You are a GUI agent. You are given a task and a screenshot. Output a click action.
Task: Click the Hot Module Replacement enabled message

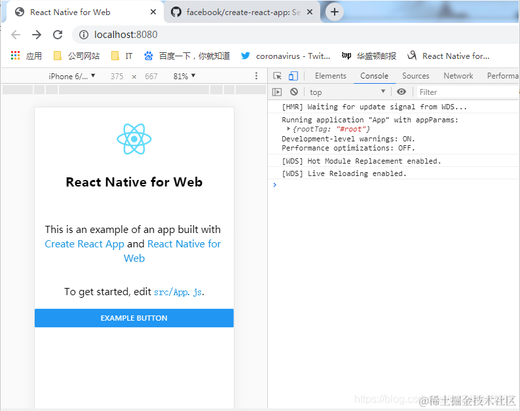(x=361, y=161)
